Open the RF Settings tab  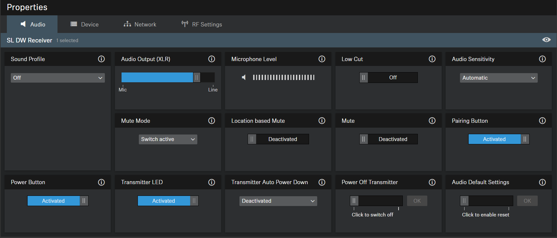[202, 24]
